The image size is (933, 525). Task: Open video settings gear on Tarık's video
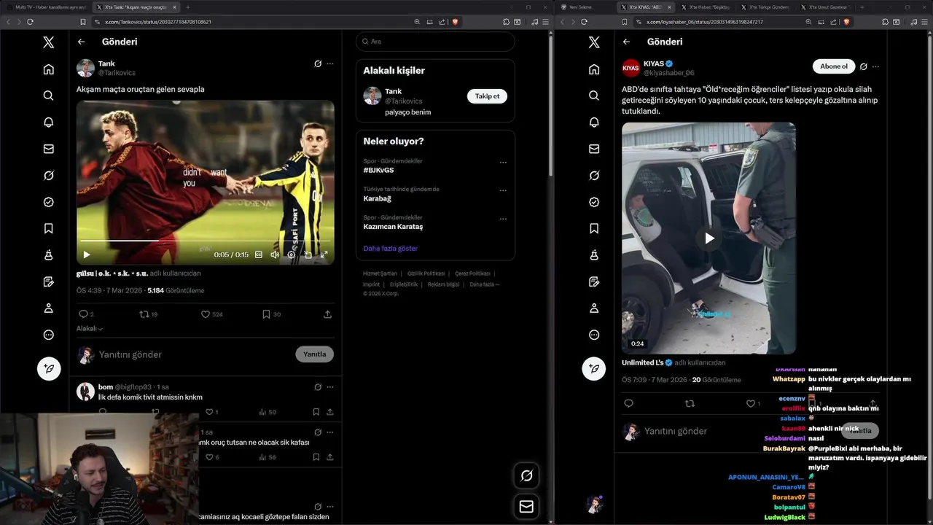pos(292,254)
